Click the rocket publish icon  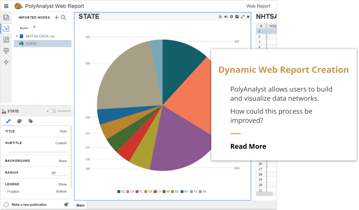tap(66, 204)
